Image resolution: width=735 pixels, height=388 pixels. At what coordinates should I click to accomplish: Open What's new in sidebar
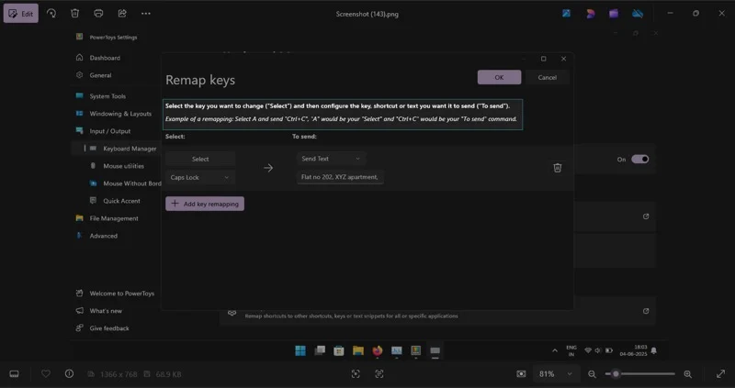(x=106, y=311)
